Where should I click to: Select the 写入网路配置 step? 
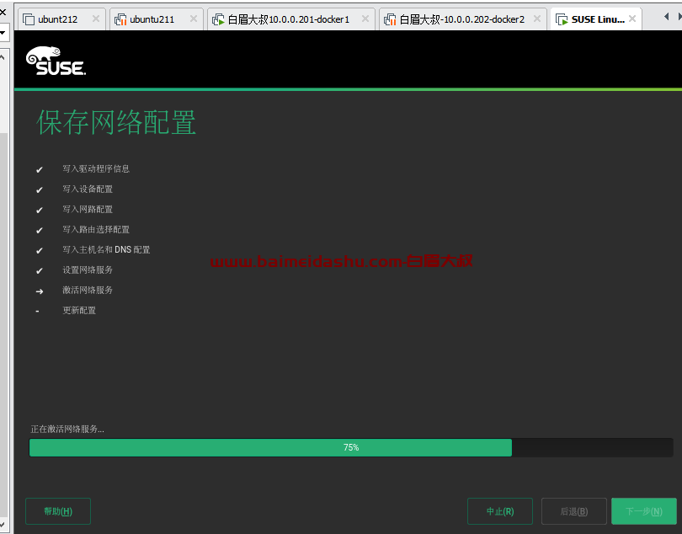point(88,210)
